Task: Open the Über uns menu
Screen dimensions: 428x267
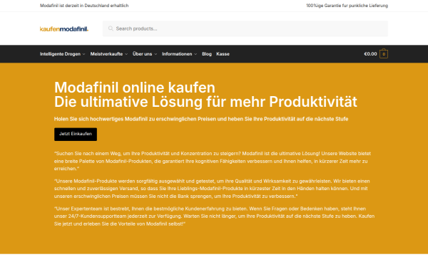Action: 142,54
